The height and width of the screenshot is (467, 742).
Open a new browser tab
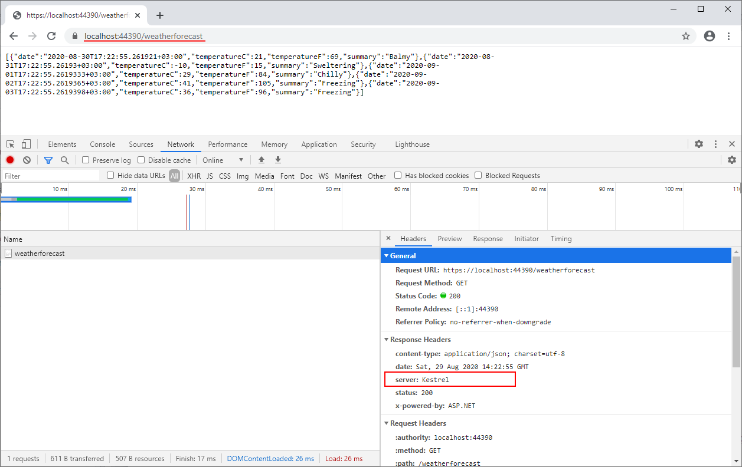coord(159,15)
